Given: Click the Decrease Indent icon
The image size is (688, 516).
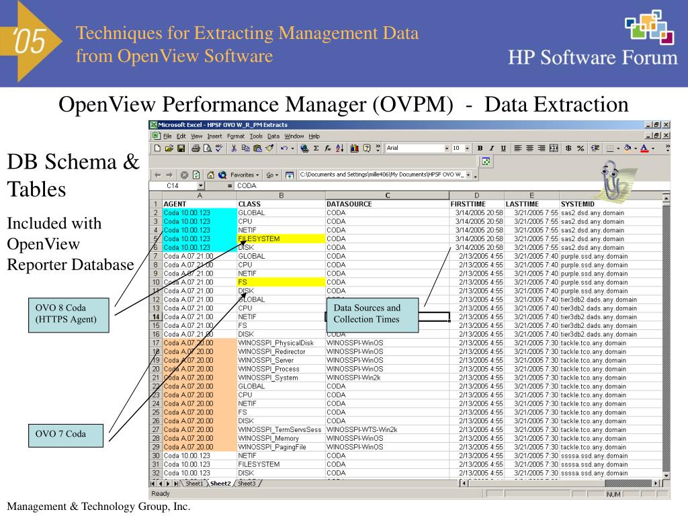Looking at the screenshot, I should [x=595, y=148].
